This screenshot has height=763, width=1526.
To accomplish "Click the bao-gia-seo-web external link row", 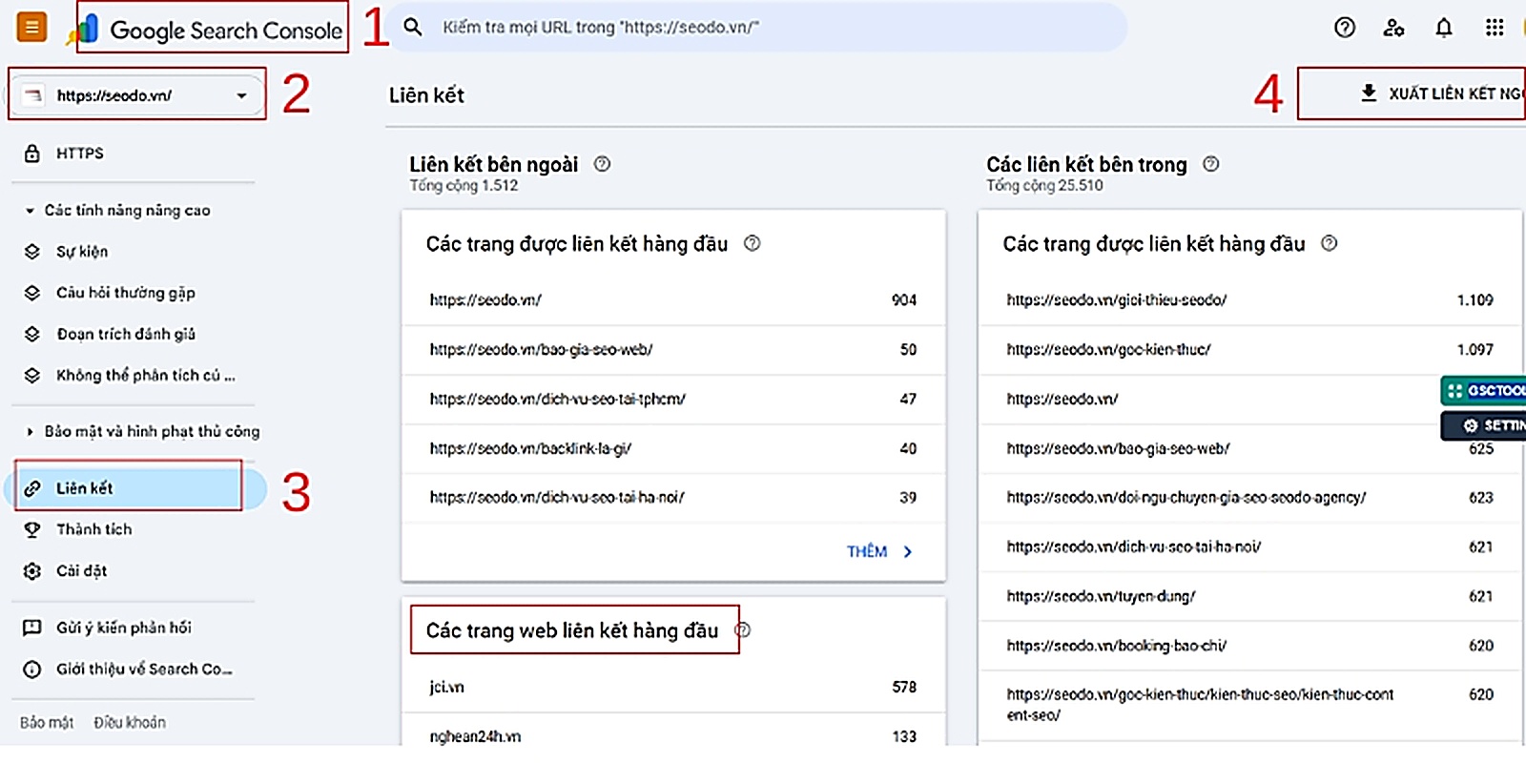I will pos(673,350).
